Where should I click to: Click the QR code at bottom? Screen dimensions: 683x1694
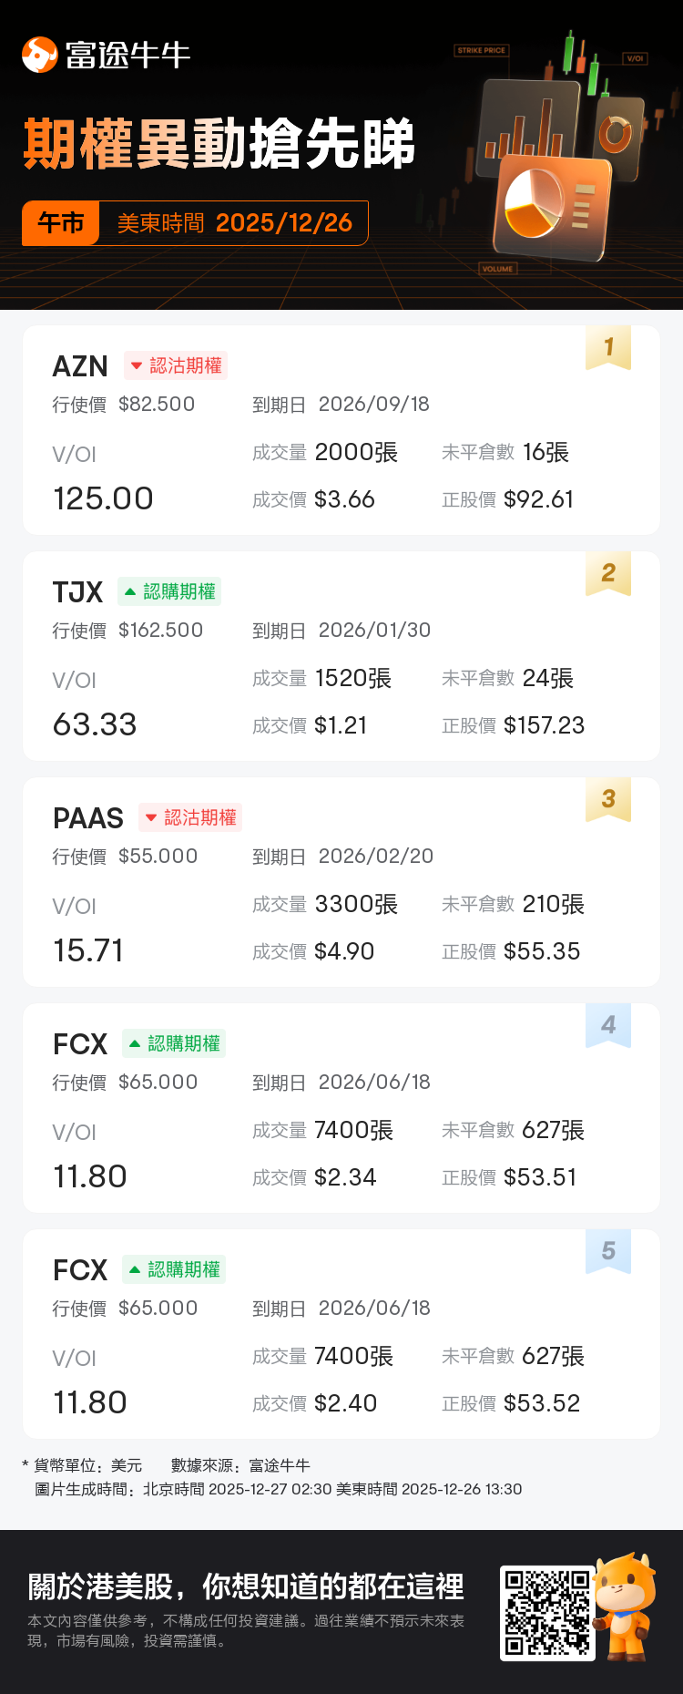547,1613
